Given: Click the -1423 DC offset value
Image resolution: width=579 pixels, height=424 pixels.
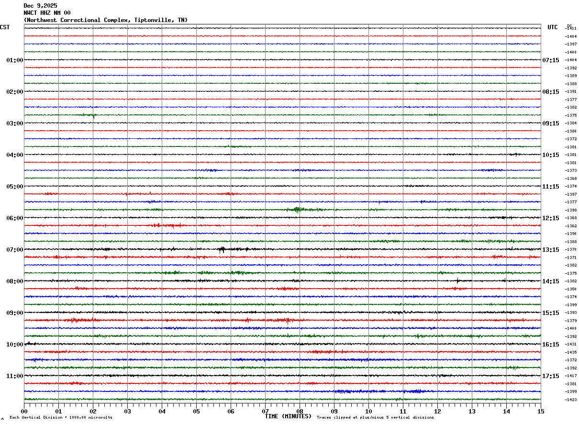Looking at the screenshot, I should click(x=571, y=400).
